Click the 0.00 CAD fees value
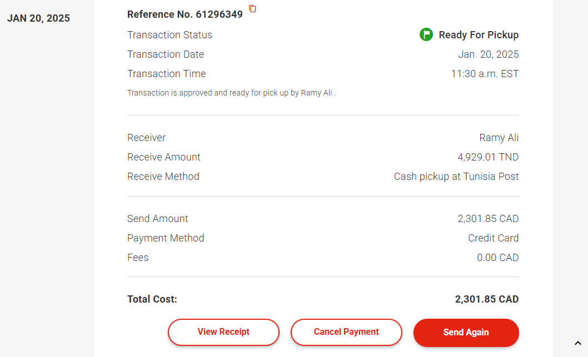Viewport: 588px width, 357px height. [497, 258]
